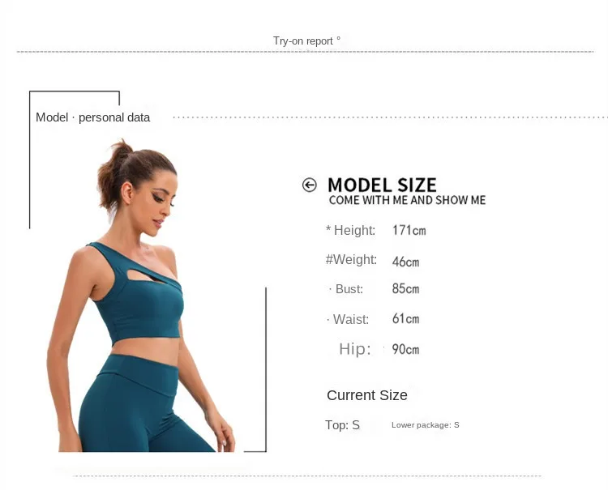608x490 pixels.
Task: Select the Weight 46cm value
Action: click(x=405, y=262)
